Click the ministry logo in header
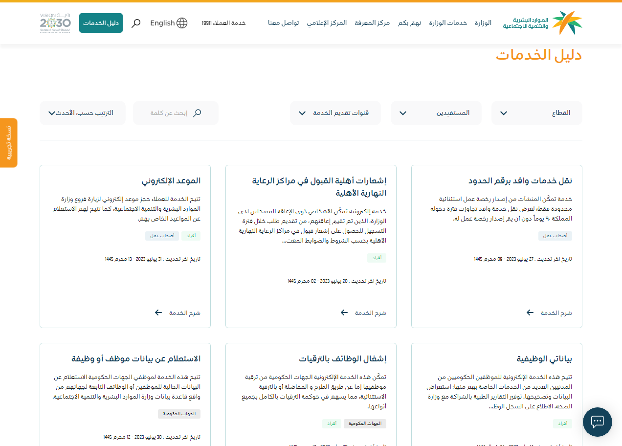This screenshot has width=622, height=446. point(543,23)
